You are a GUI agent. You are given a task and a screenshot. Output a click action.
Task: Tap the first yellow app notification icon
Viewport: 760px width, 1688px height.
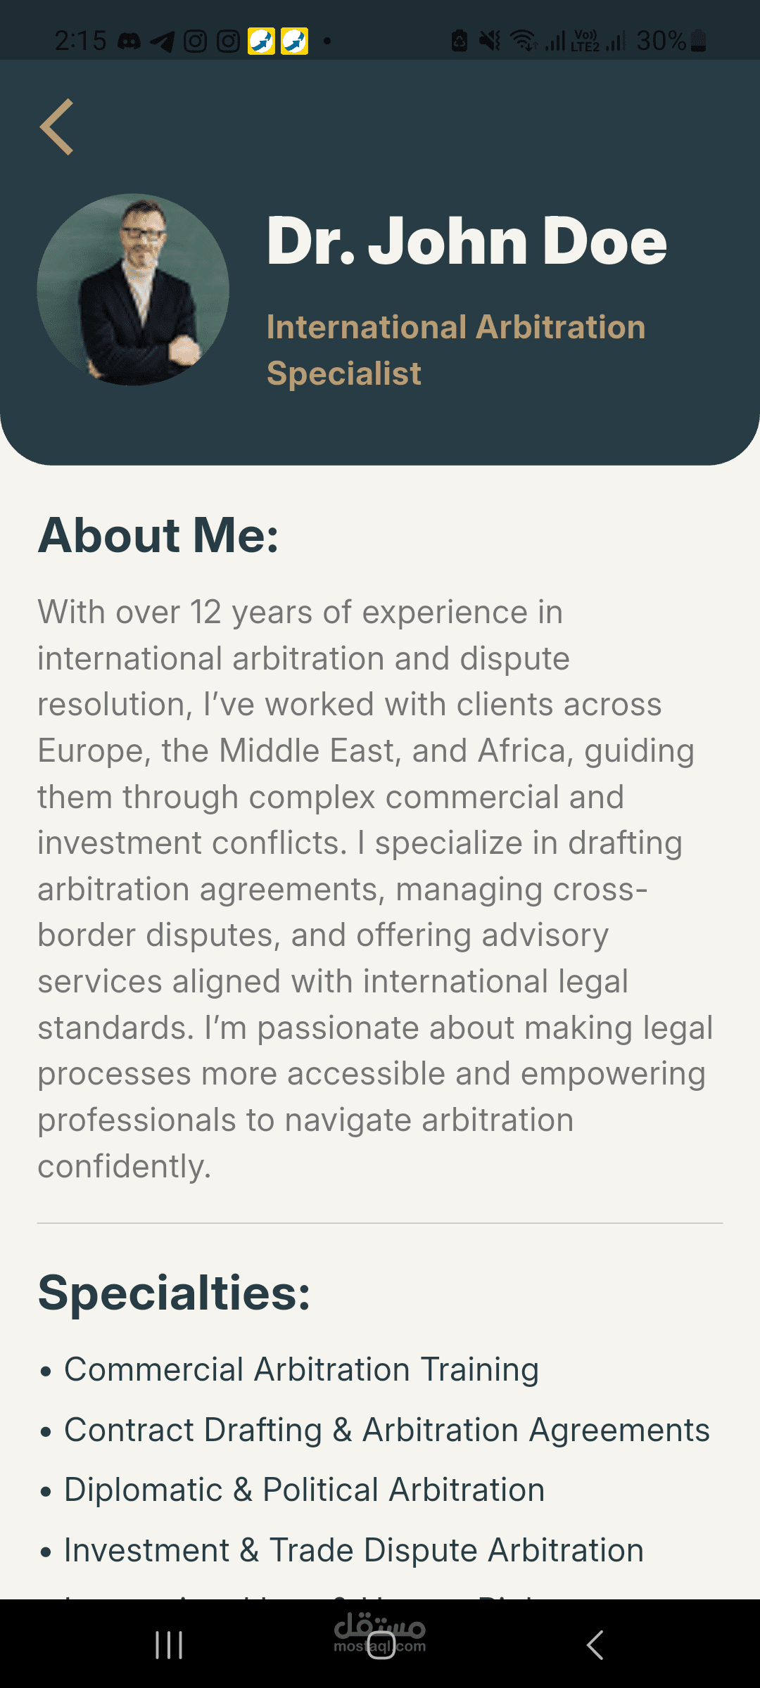click(x=261, y=41)
